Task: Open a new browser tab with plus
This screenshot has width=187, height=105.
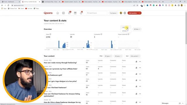Action: [163, 2]
